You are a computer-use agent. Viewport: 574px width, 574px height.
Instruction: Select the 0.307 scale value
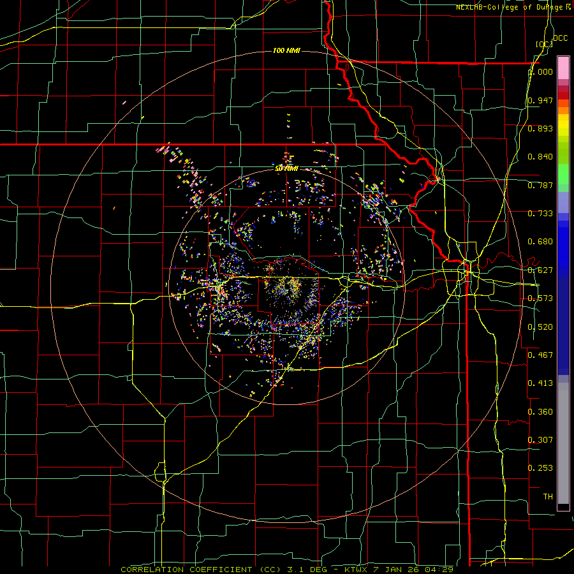pos(540,439)
